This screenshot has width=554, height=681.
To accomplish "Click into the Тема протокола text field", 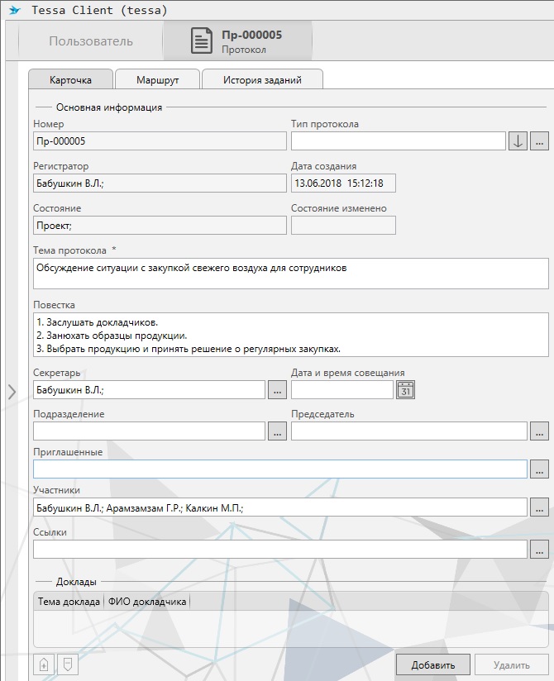I will 290,274.
